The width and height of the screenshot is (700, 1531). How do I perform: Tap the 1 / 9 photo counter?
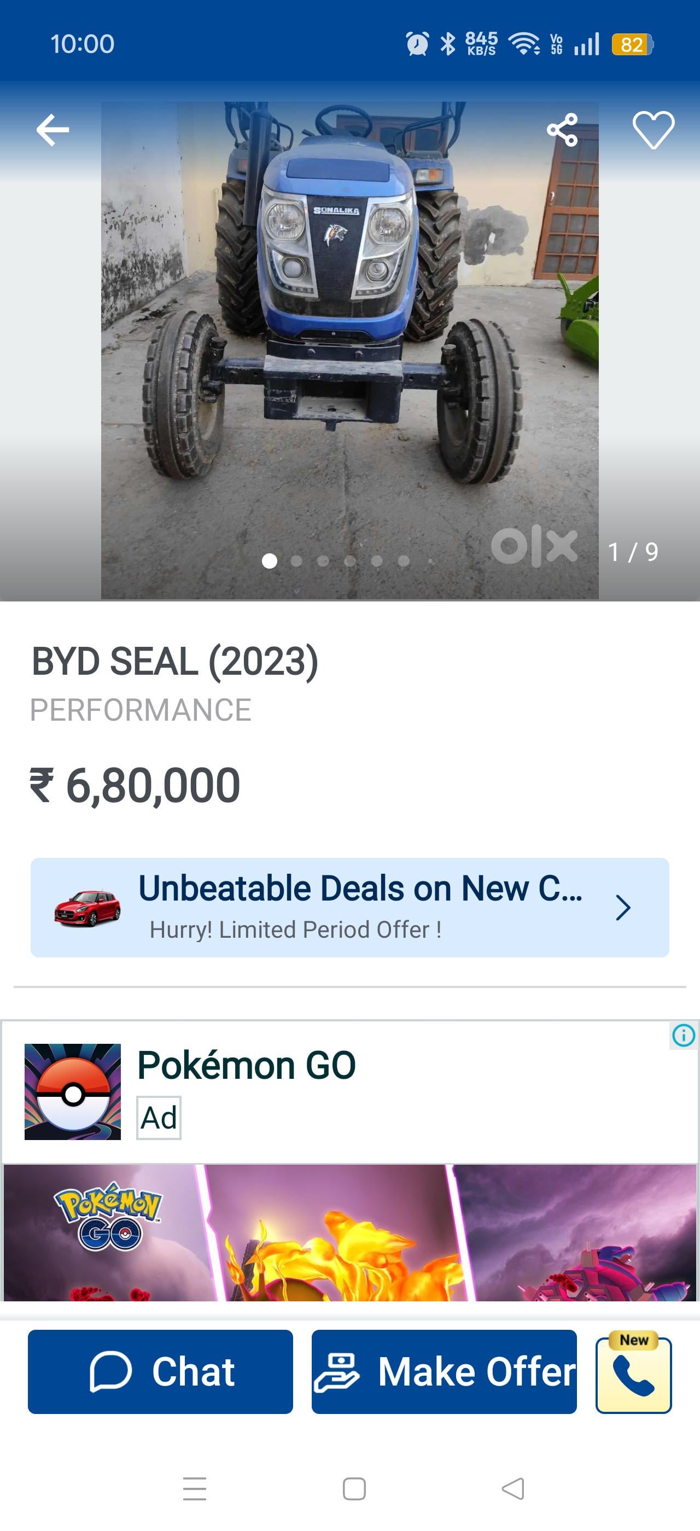coord(633,552)
